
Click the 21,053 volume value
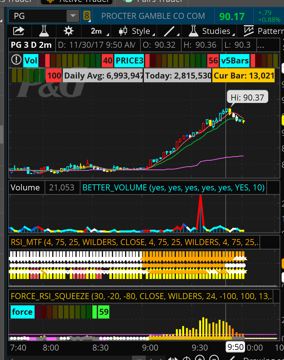click(62, 188)
